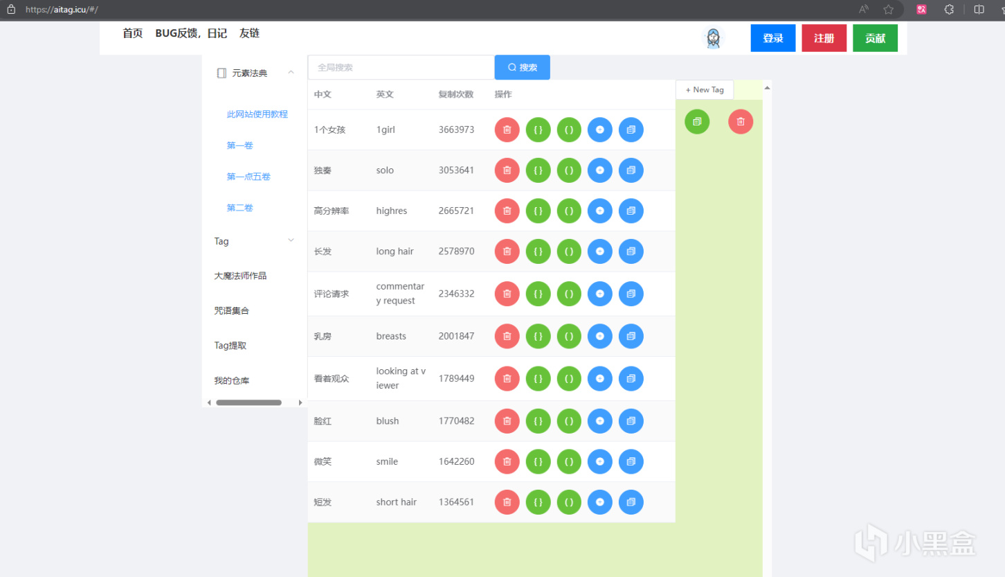Add curly braces to breasts tag
Screen dimensions: 1005x577
tap(538, 336)
